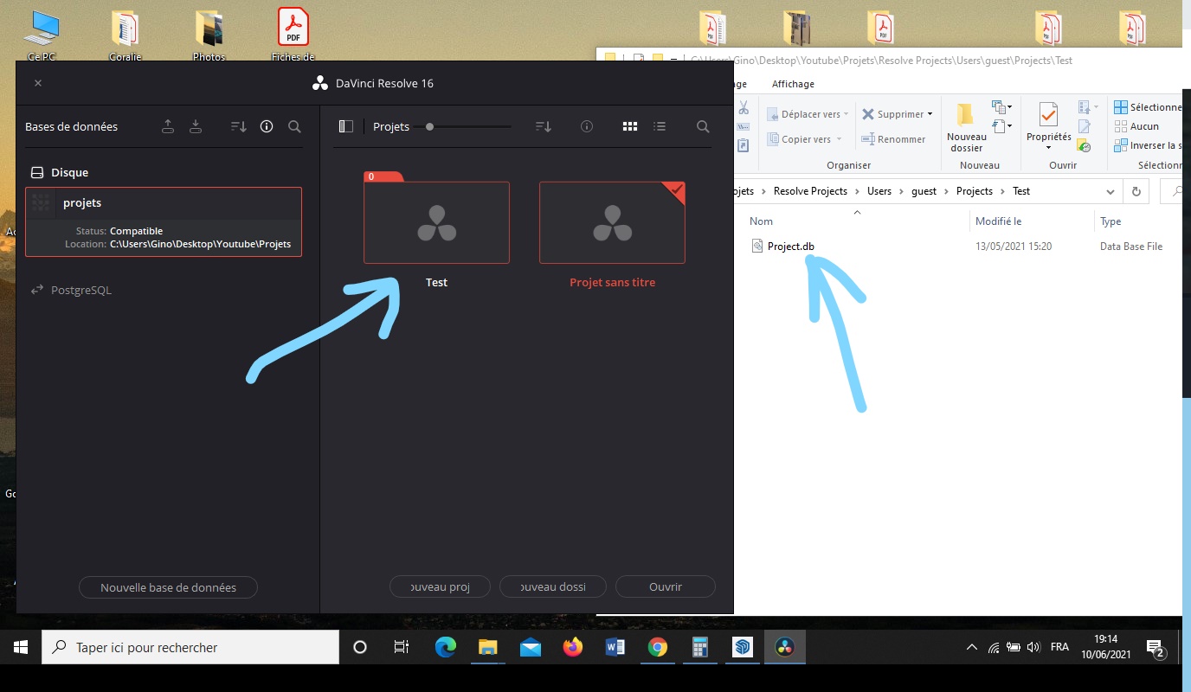The width and height of the screenshot is (1191, 692).
Task: Click the Nouveau dossier button in Resolve
Action: coord(553,586)
